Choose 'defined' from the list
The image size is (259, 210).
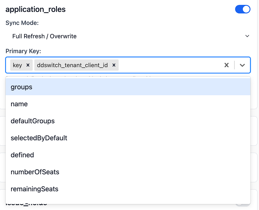click(22, 155)
